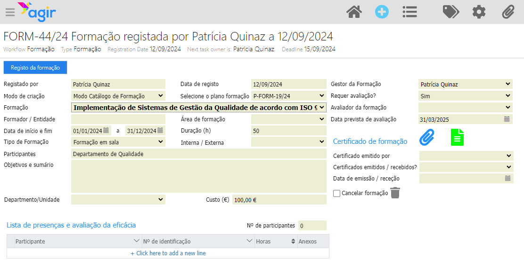The image size is (524, 275).
Task: Open calendar for Data de emissão / receção
Action: 508,178
